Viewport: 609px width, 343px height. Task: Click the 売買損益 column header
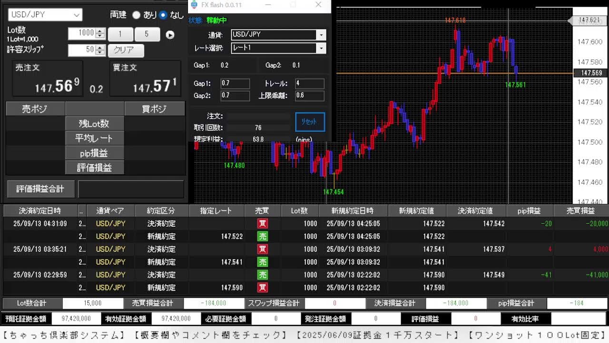tap(580, 211)
